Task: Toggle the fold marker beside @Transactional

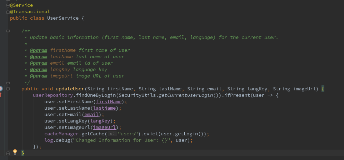Action: (8, 12)
